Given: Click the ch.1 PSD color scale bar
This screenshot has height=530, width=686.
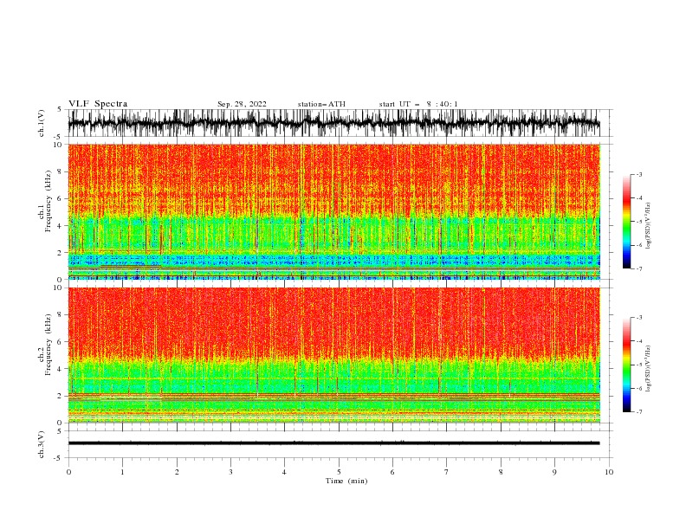Looking at the screenshot, I should coord(626,222).
